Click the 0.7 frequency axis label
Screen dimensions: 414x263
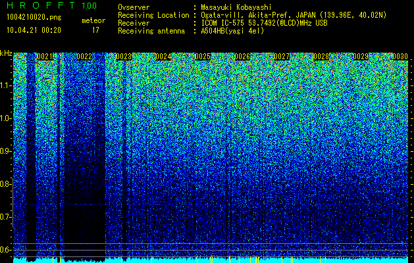click(x=5, y=217)
